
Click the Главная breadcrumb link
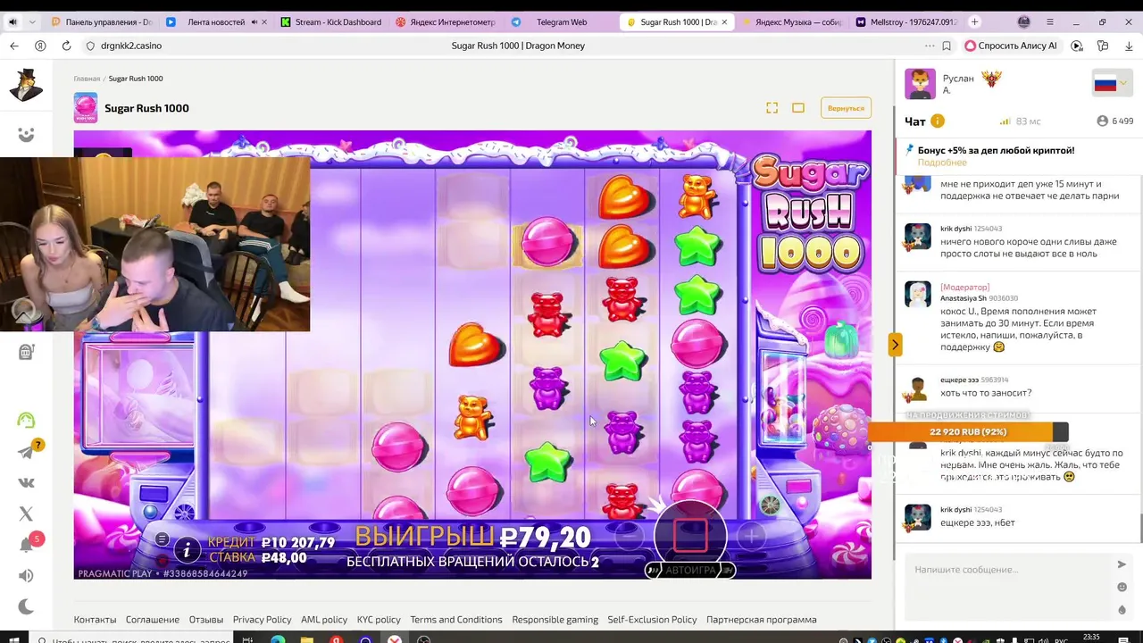(x=87, y=79)
